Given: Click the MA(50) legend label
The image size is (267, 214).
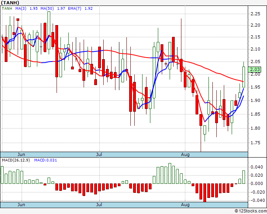Looking at the screenshot, I should pyautogui.click(x=47, y=9).
